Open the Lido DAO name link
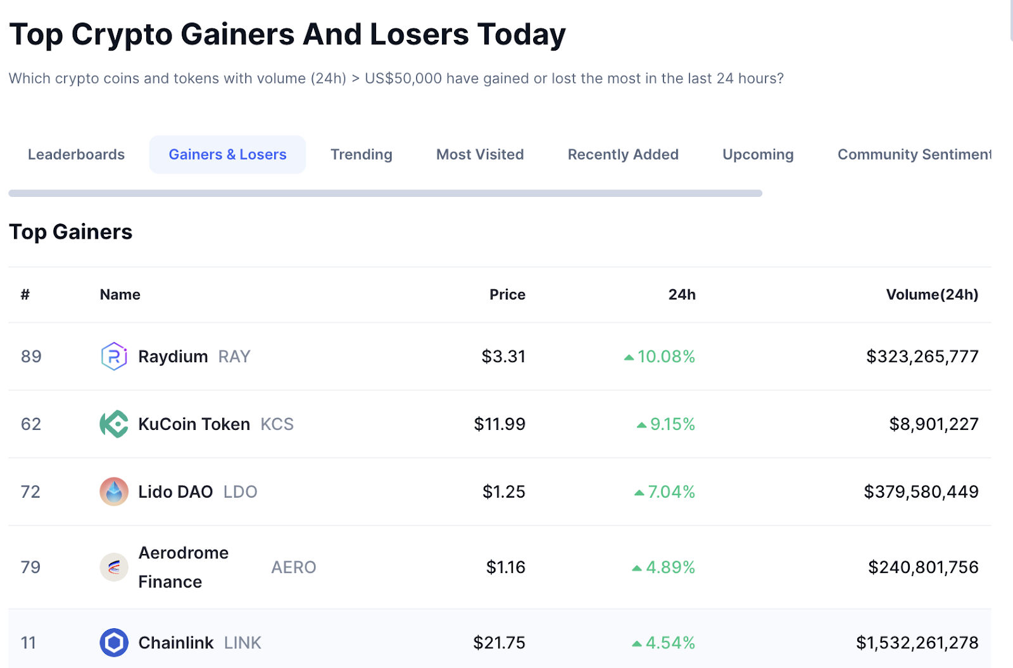Screen dimensions: 1013x668 175,492
